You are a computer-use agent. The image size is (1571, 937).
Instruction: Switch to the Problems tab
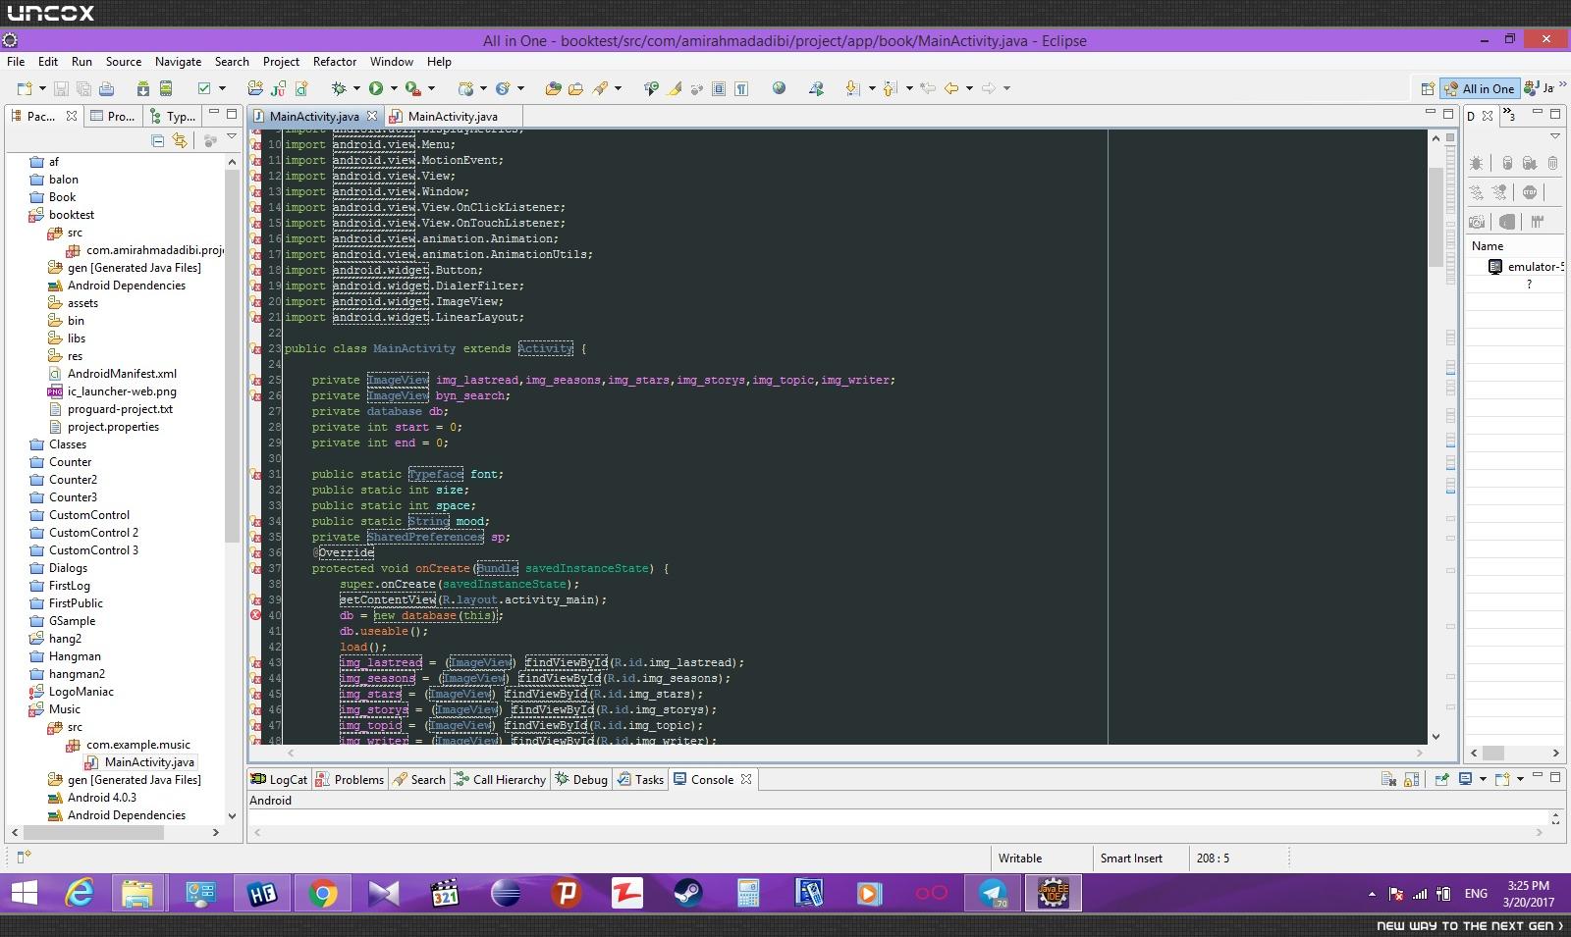click(x=350, y=779)
